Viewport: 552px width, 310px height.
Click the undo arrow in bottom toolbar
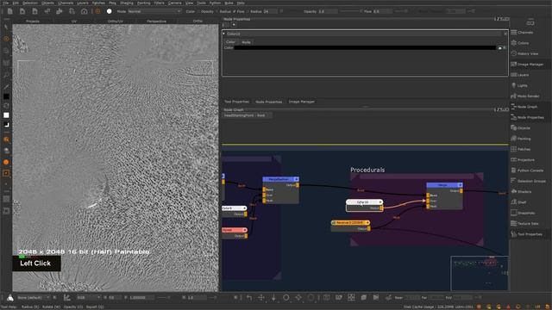click(249, 298)
